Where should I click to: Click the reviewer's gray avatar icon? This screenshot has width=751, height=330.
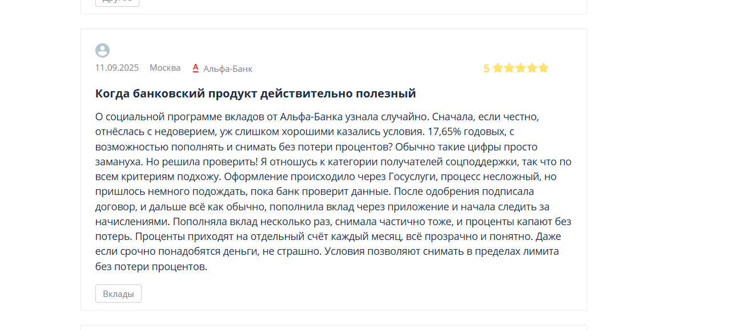pyautogui.click(x=102, y=50)
